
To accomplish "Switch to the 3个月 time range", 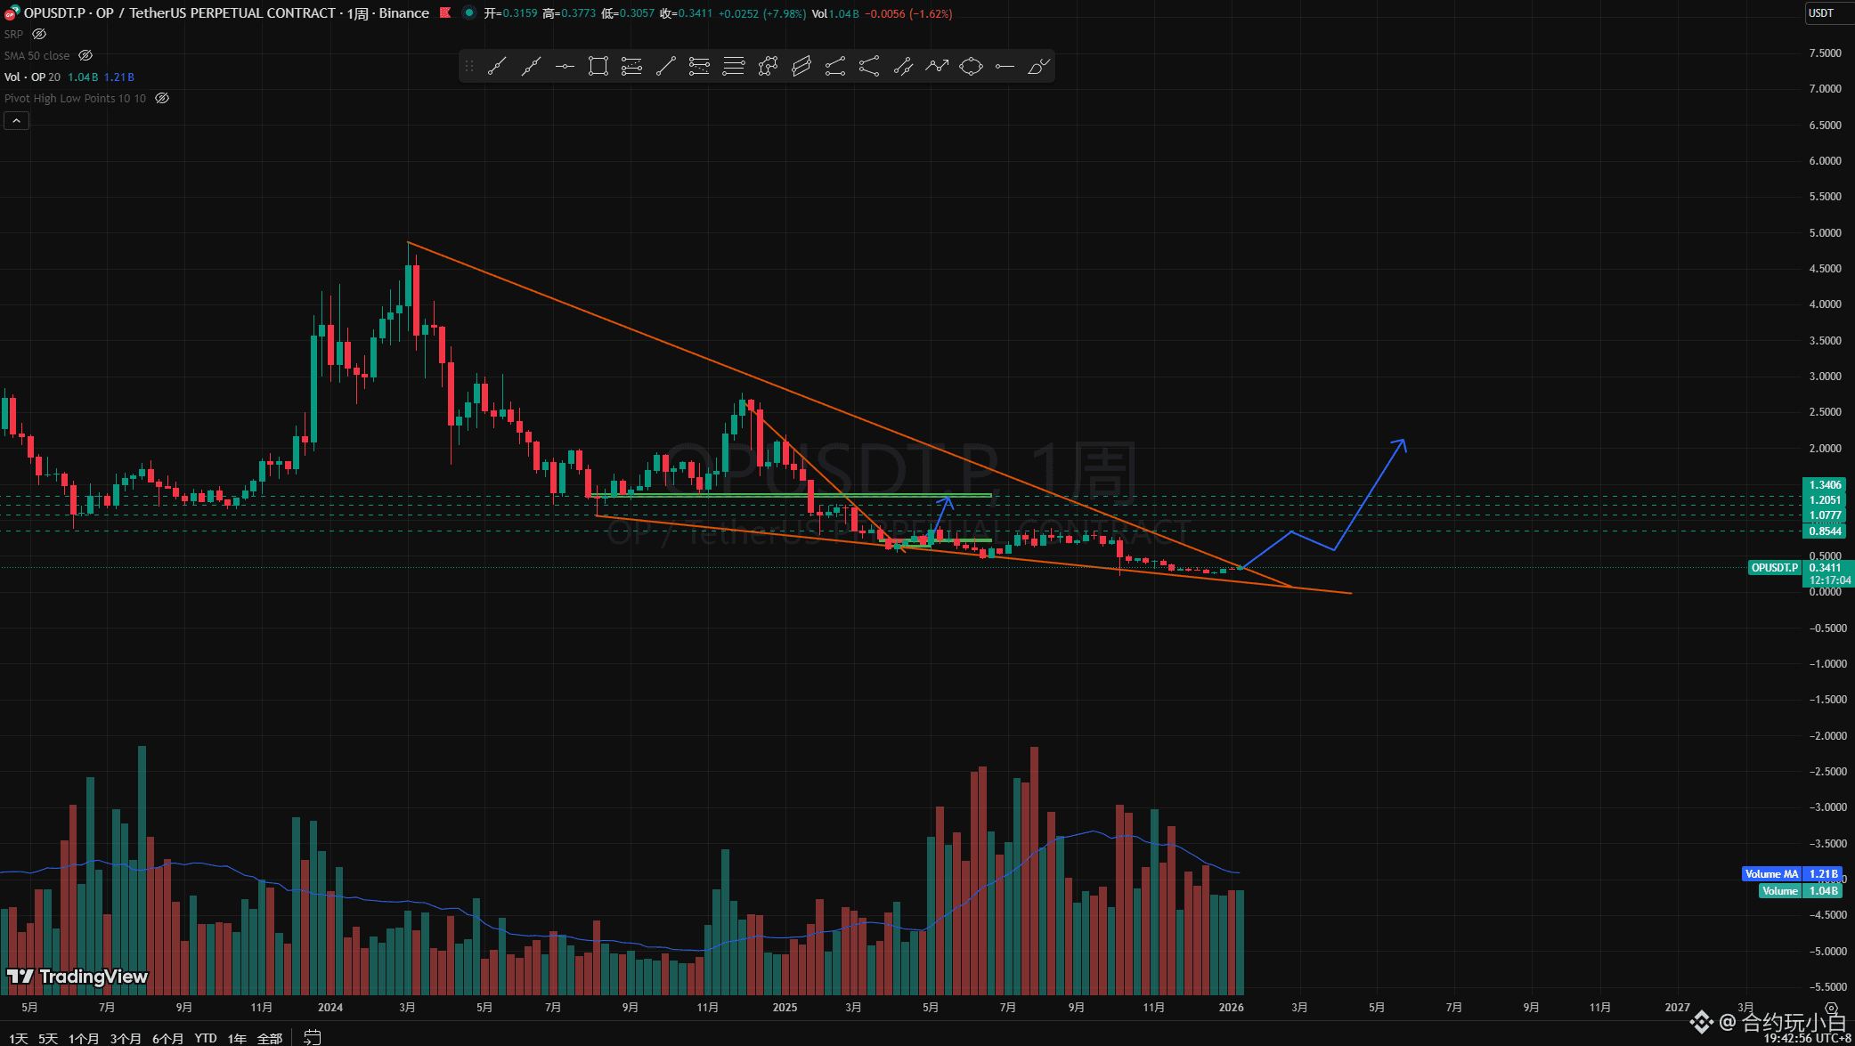I will coord(126,1038).
